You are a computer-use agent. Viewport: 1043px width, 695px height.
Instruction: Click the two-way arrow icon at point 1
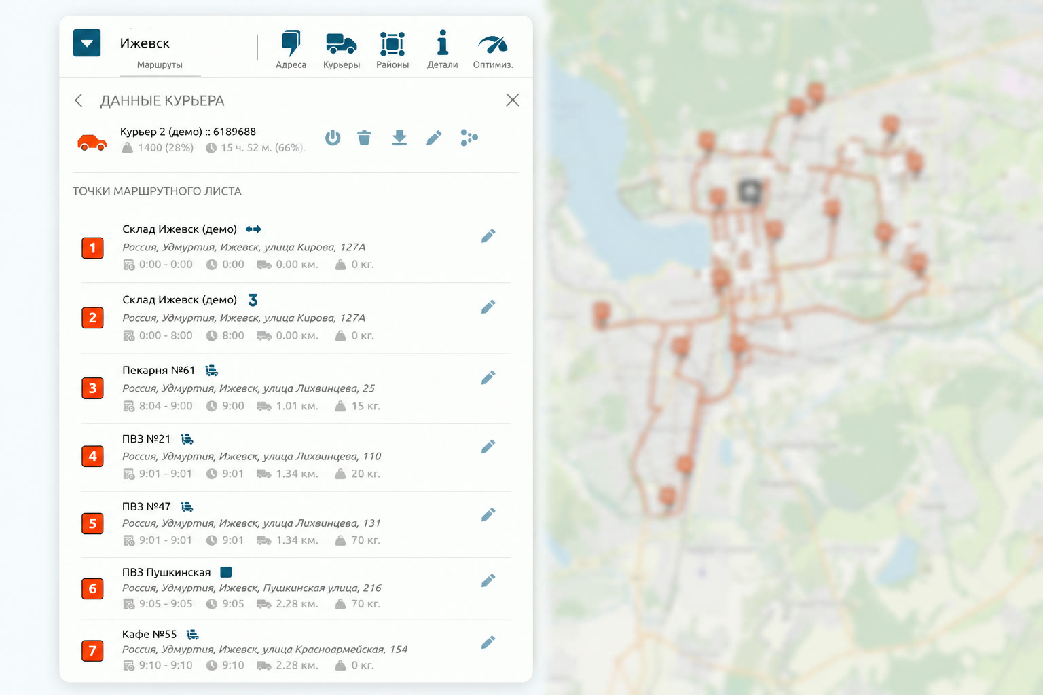[x=253, y=229]
